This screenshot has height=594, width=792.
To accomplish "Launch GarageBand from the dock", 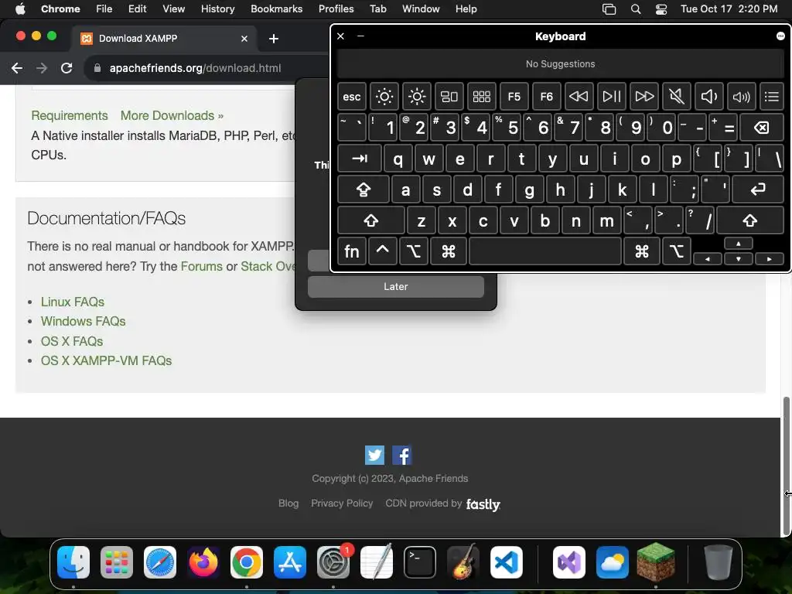I will tap(463, 562).
